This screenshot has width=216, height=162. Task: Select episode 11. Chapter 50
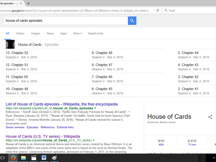pos(40,79)
